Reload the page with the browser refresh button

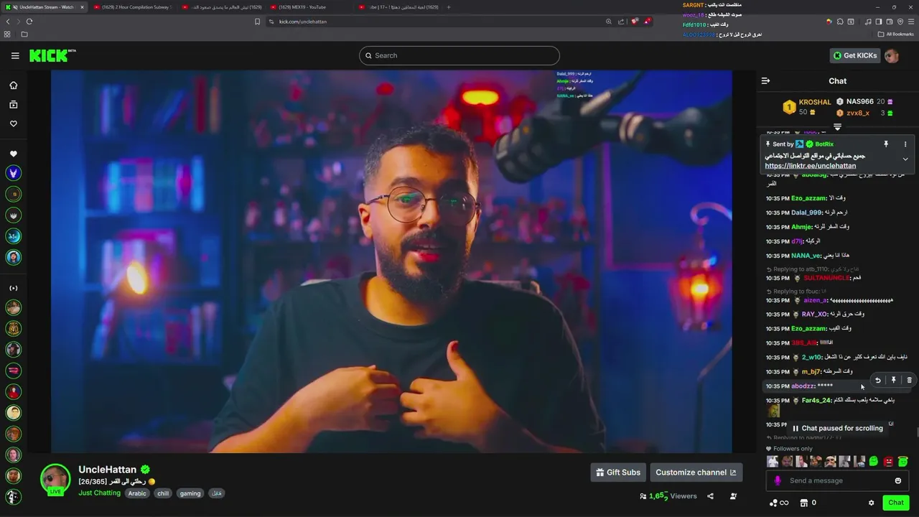tap(29, 22)
